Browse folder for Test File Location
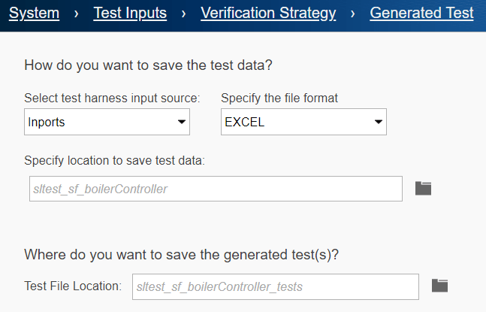Viewport: 486px width, 312px height. point(439,285)
